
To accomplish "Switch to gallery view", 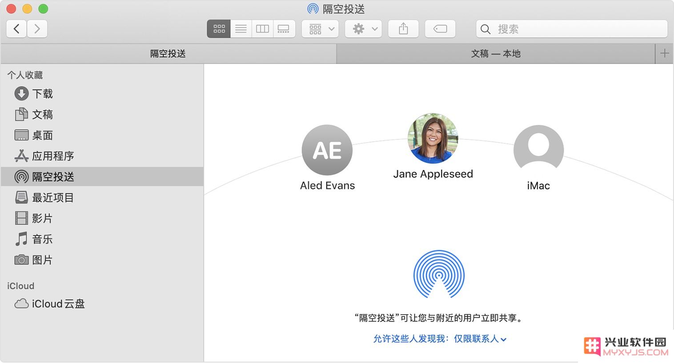I will click(284, 29).
